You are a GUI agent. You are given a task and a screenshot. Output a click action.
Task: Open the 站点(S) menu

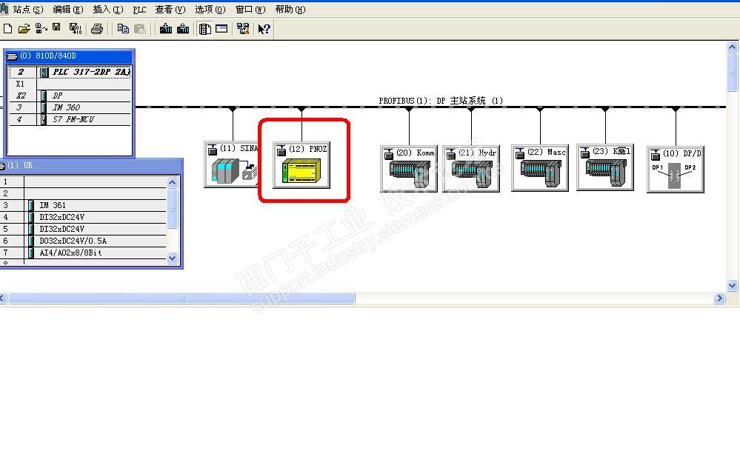click(x=28, y=10)
